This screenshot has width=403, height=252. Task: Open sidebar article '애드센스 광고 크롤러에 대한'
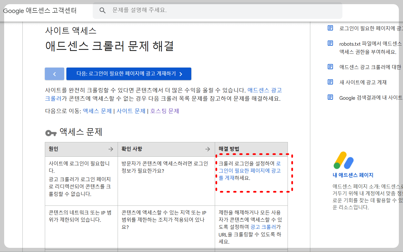point(371,67)
